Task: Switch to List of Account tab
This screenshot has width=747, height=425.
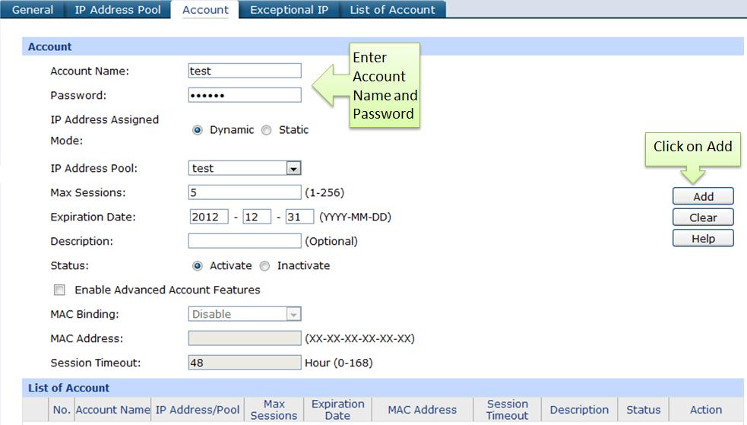Action: 392,10
